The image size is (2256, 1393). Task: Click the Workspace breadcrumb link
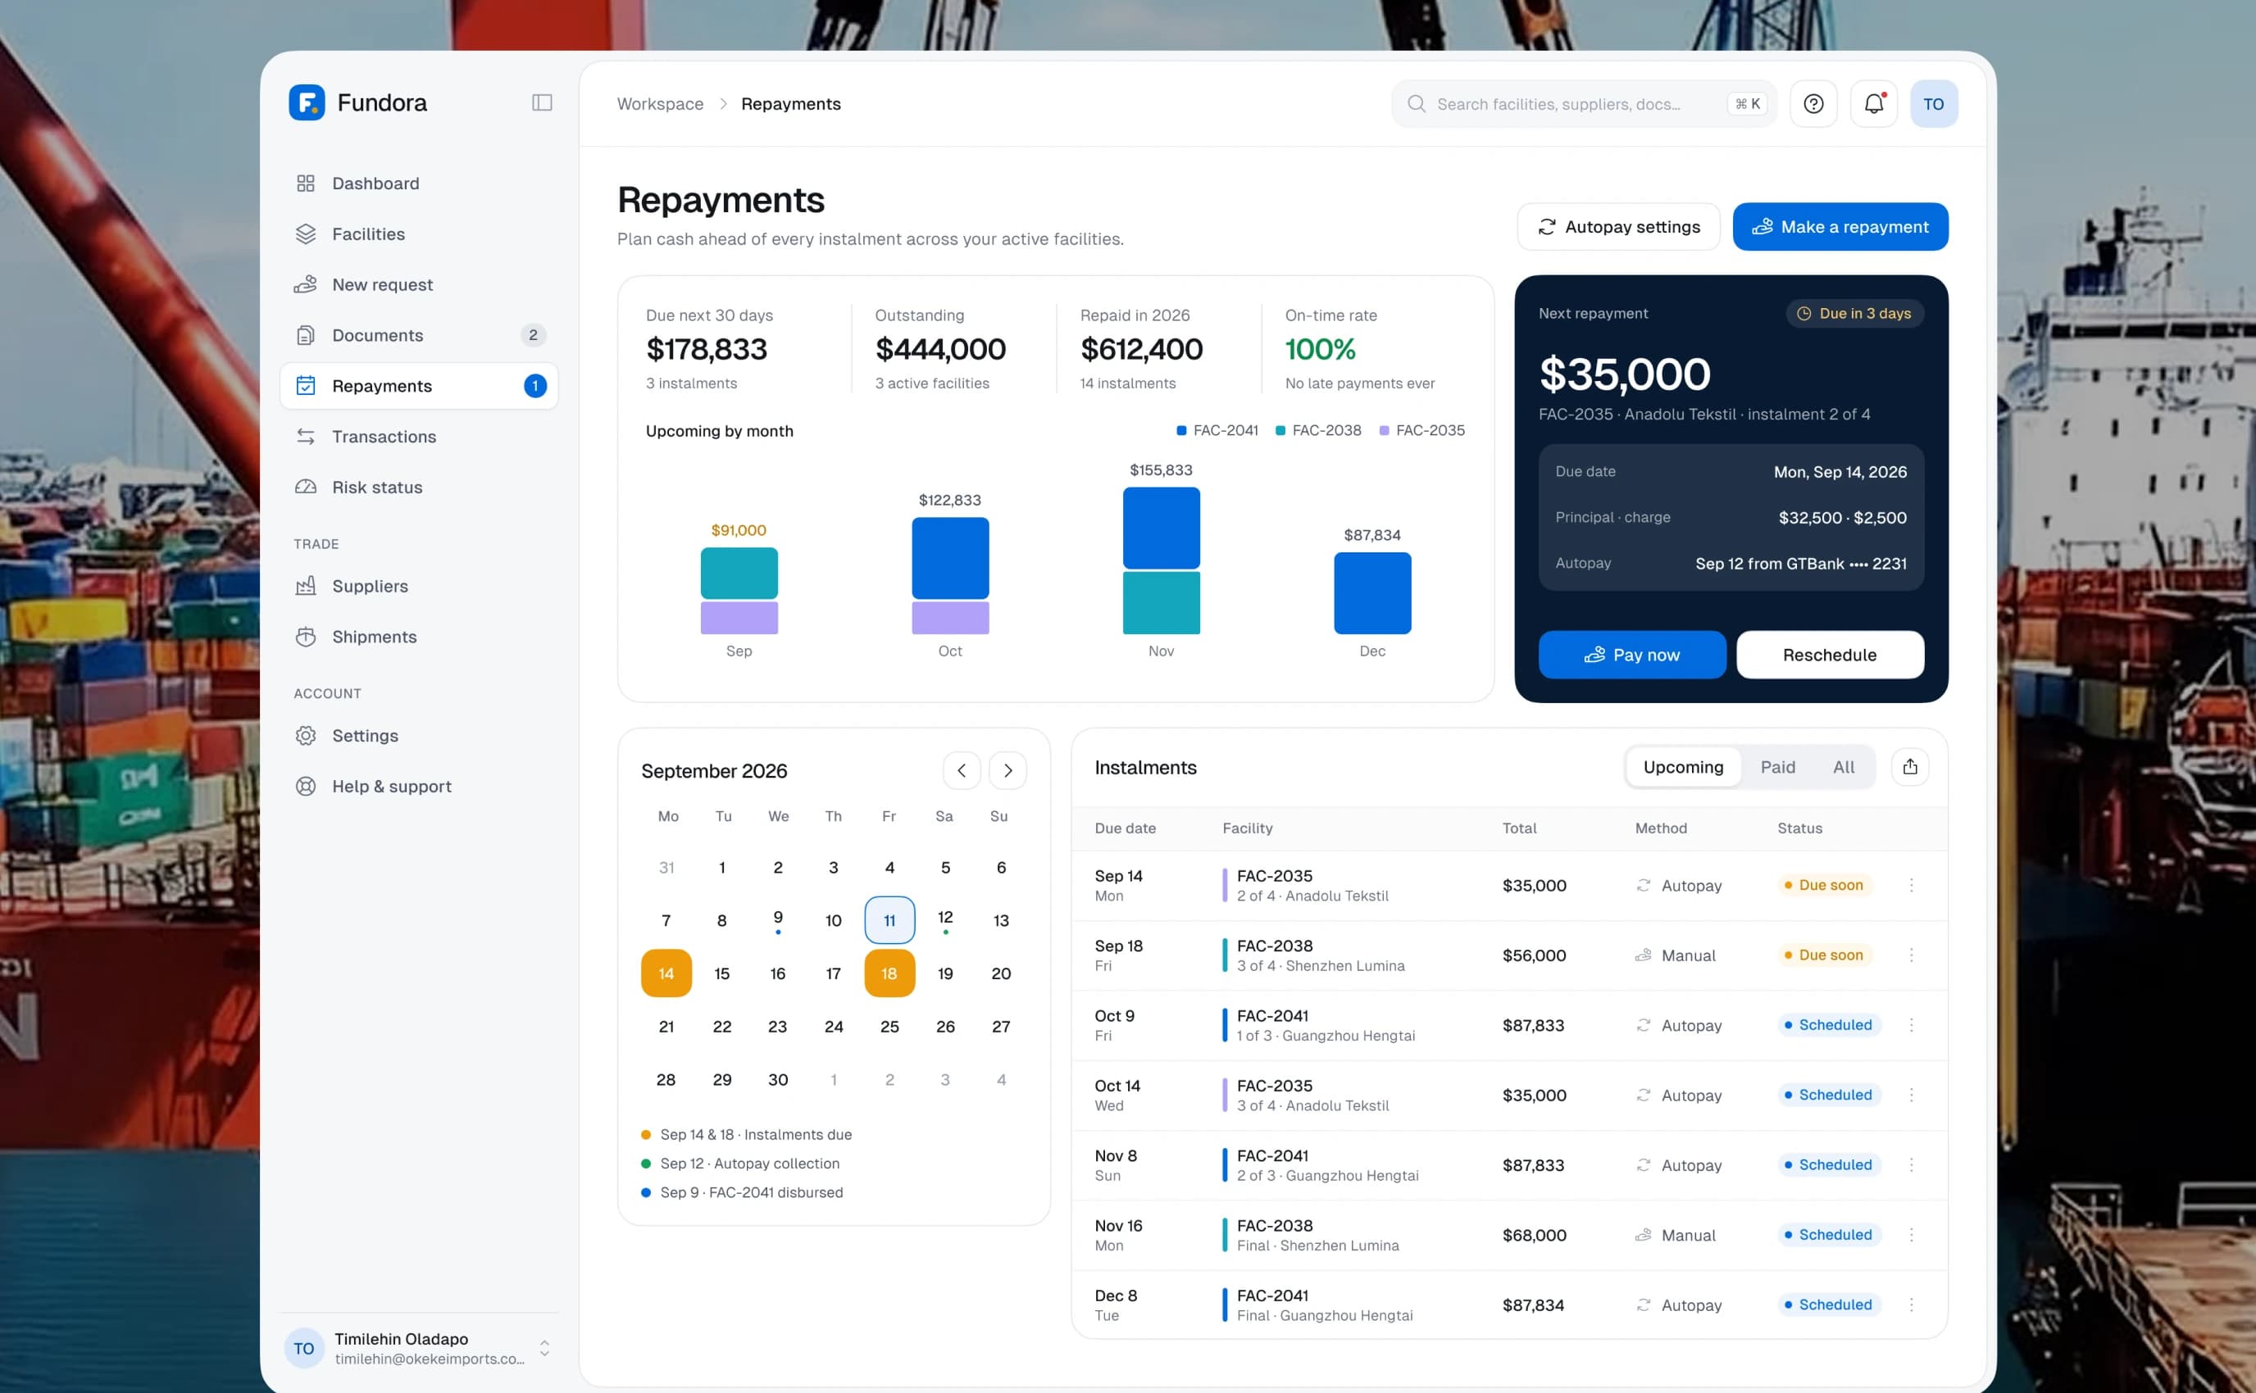pyautogui.click(x=660, y=104)
